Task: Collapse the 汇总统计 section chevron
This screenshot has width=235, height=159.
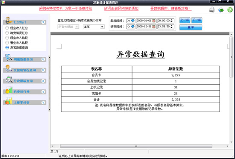Action: [x=43, y=22]
